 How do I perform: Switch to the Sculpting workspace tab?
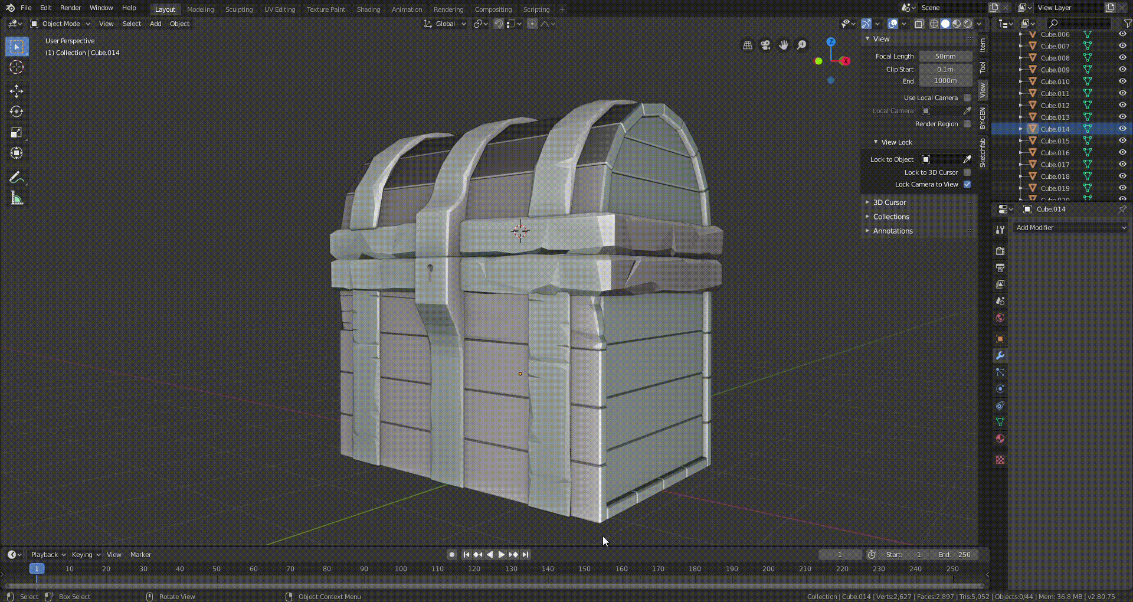(238, 9)
